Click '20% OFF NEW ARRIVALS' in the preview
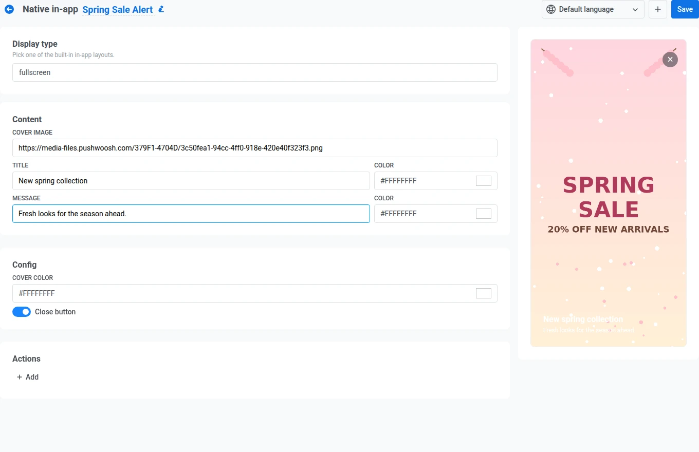699x452 pixels. click(x=609, y=230)
